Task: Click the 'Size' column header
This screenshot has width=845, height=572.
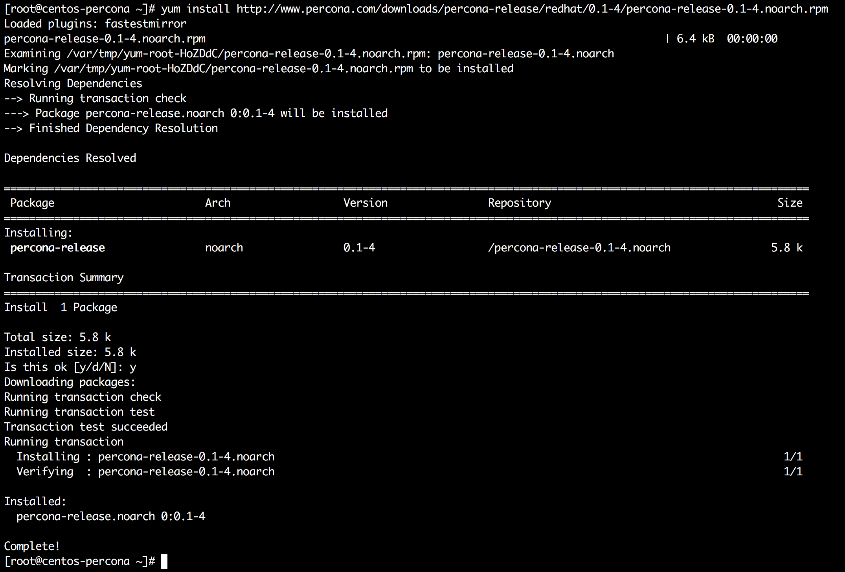Action: coord(790,203)
